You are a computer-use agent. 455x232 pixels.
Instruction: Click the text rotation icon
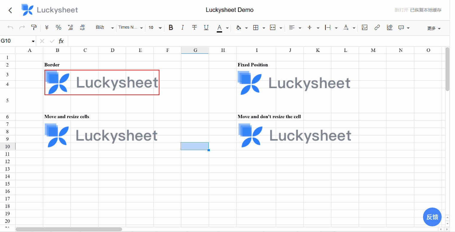click(346, 28)
